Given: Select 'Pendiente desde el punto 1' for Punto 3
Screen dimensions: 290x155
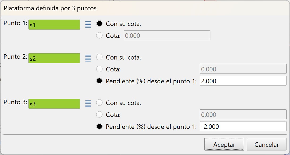Looking at the screenshot, I should [x=99, y=126].
